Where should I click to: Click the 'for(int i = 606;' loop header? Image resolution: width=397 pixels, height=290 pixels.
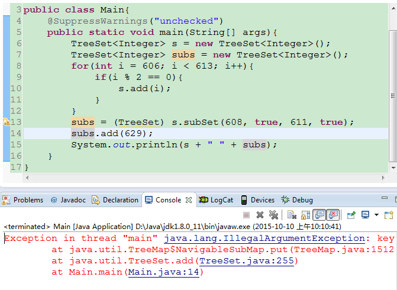pyautogui.click(x=118, y=66)
